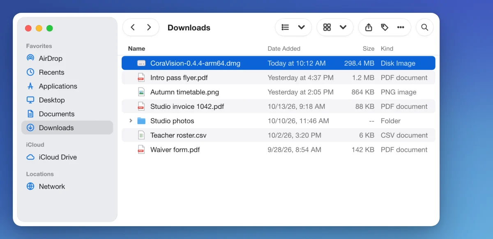Click the Recents clock icon
The width and height of the screenshot is (493, 239).
click(30, 72)
